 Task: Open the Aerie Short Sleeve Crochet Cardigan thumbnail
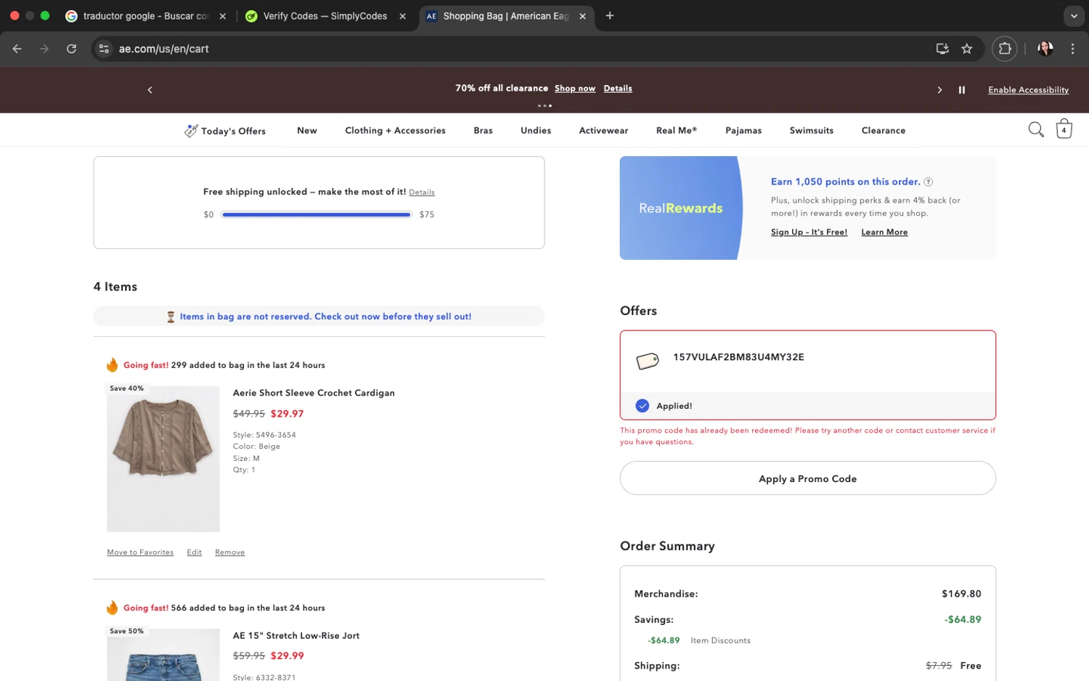[x=163, y=459]
